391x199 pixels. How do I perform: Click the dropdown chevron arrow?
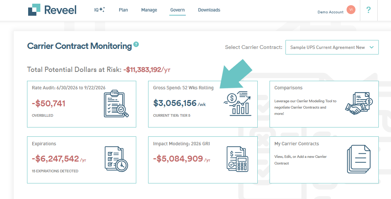[371, 47]
